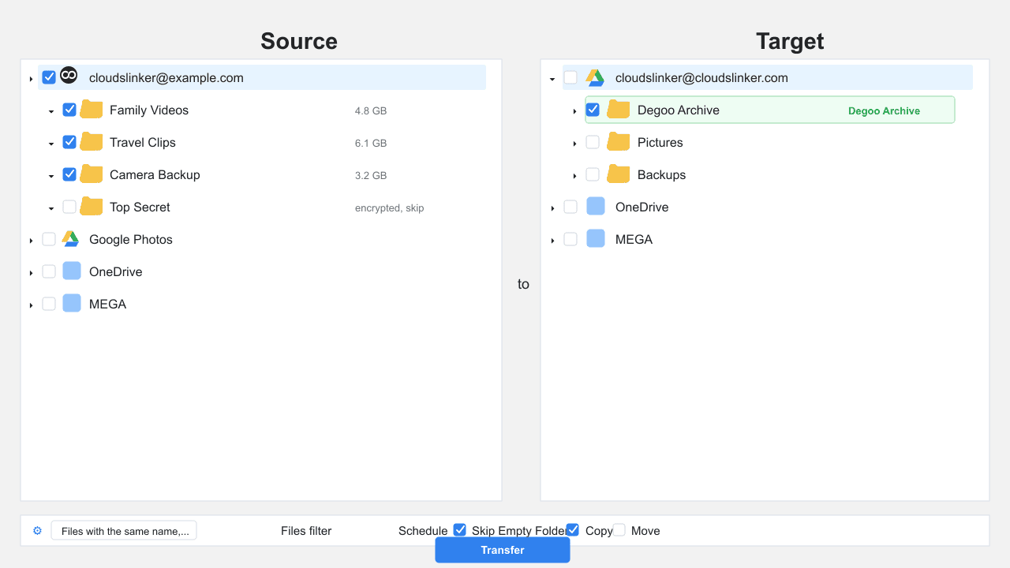Expand the Target MEGA node
This screenshot has height=568, width=1010.
click(552, 241)
